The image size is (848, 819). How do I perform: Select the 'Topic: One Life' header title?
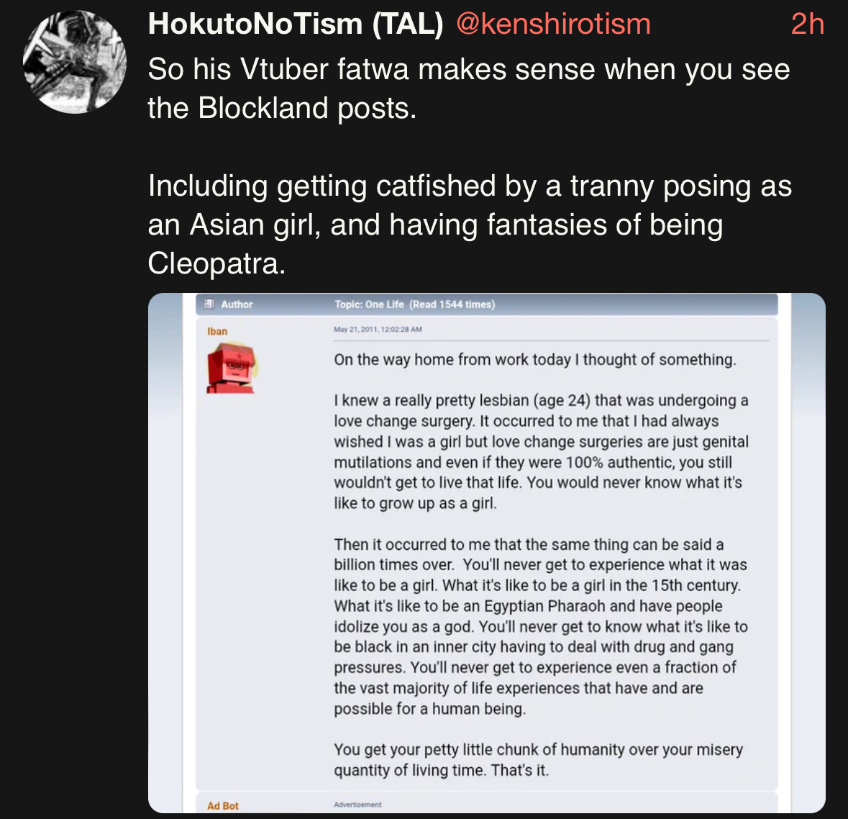pyautogui.click(x=369, y=304)
